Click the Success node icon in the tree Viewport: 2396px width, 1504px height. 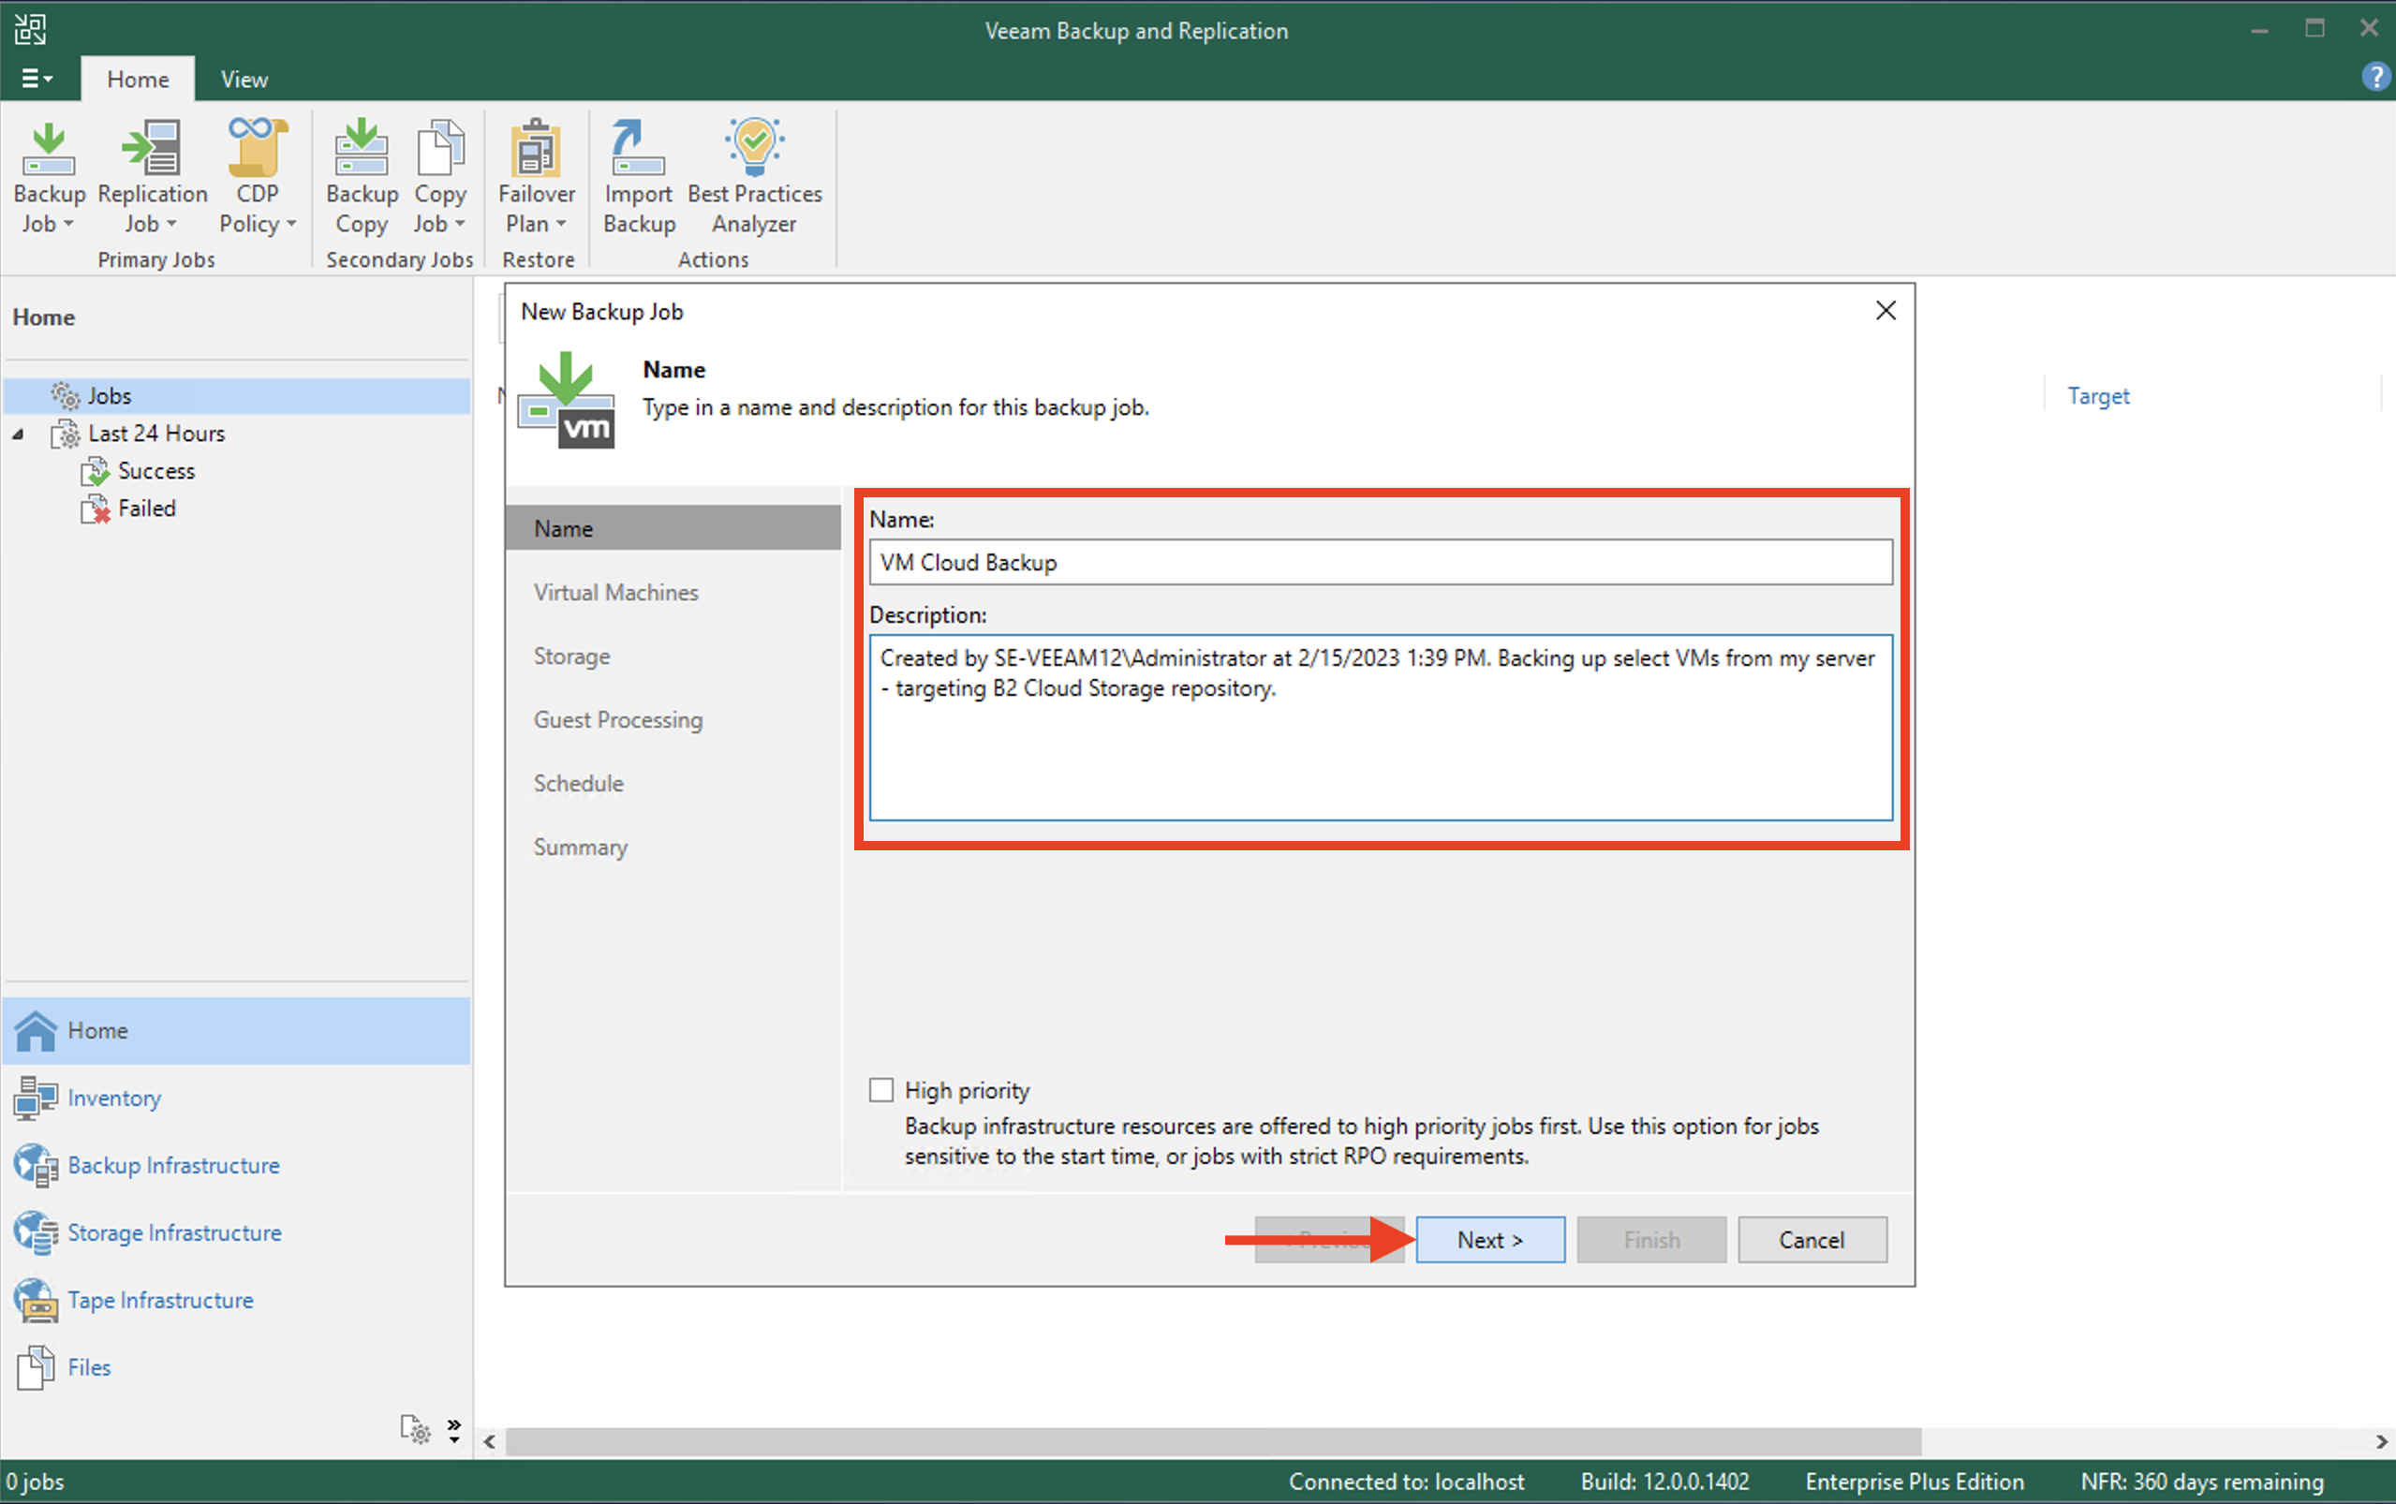(96, 471)
